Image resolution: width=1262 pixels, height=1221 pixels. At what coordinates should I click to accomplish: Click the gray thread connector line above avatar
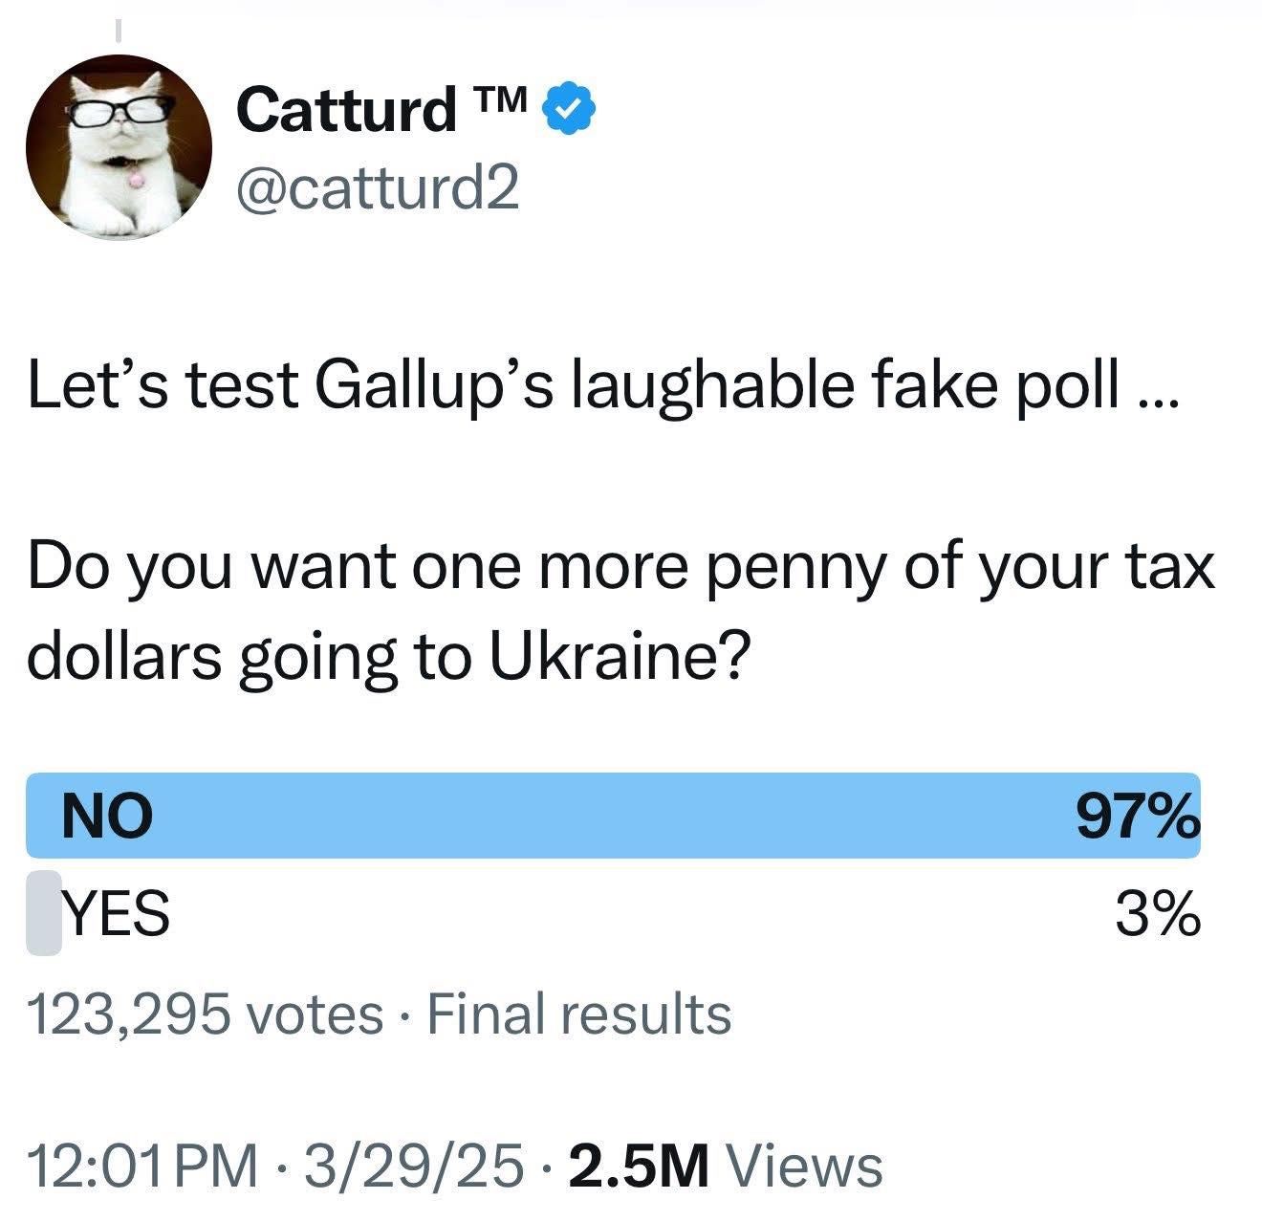tap(119, 30)
